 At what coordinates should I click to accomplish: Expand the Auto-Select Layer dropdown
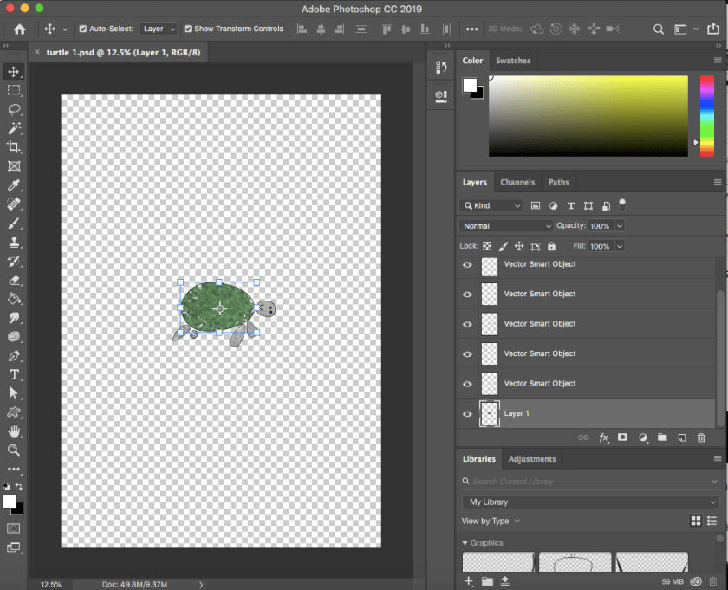pyautogui.click(x=159, y=29)
